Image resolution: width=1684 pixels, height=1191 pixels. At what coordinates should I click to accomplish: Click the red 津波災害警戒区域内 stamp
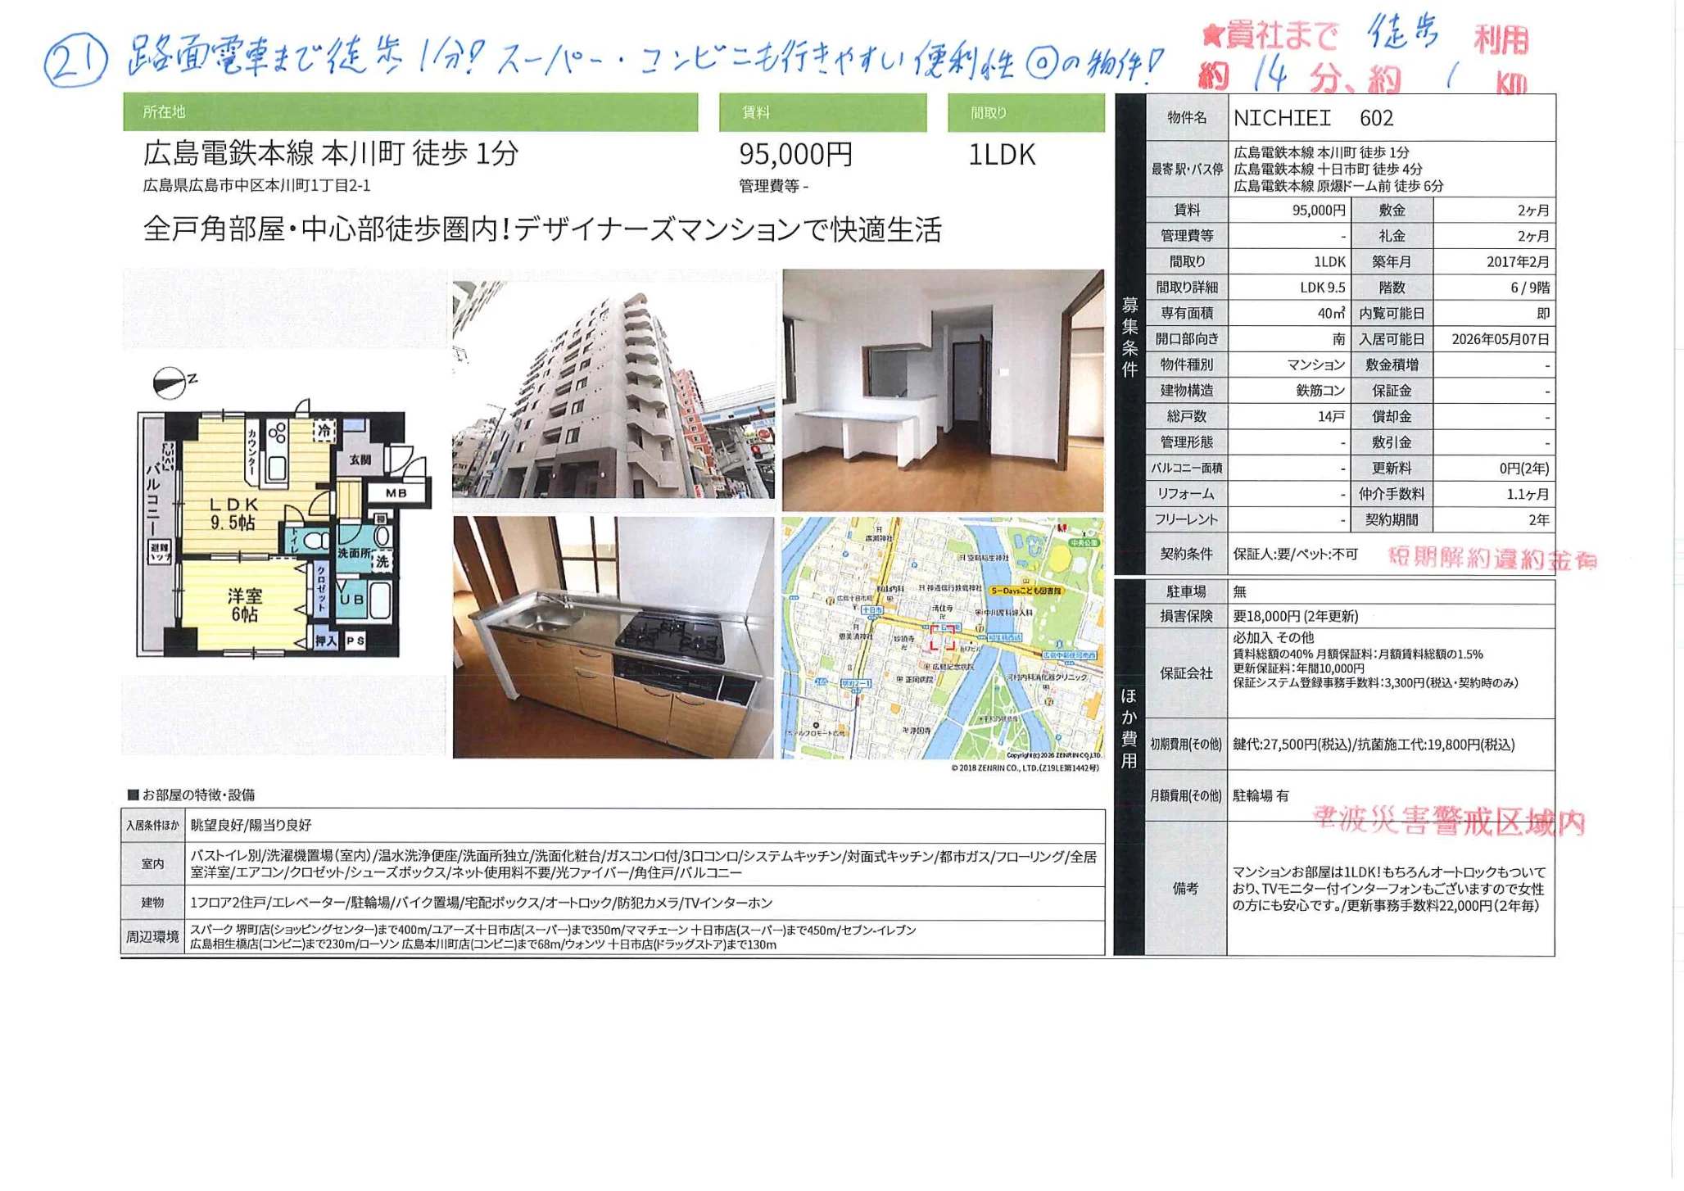[x=1449, y=820]
